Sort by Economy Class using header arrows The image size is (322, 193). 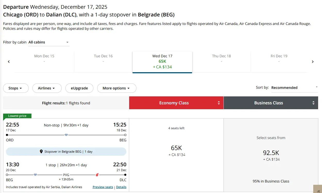tap(219, 103)
